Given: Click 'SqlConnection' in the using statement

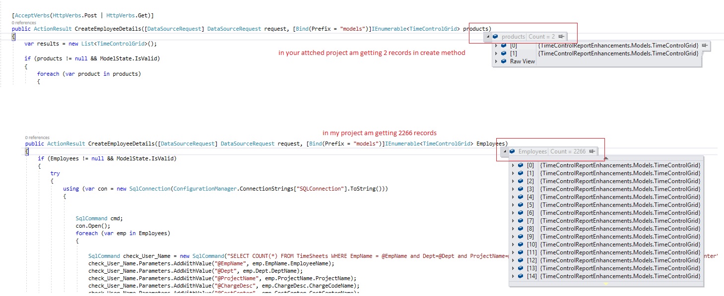Looking at the screenshot, I should (150, 189).
